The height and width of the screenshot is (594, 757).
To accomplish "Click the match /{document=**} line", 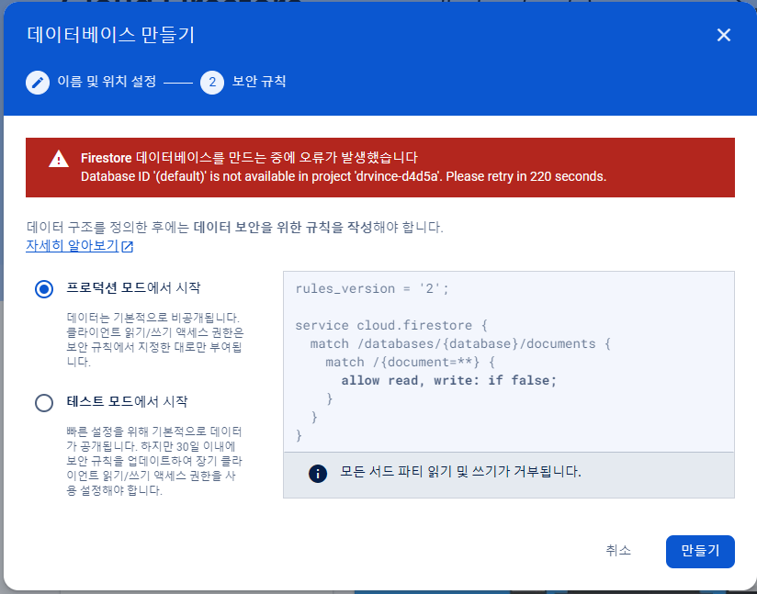I will coord(411,363).
